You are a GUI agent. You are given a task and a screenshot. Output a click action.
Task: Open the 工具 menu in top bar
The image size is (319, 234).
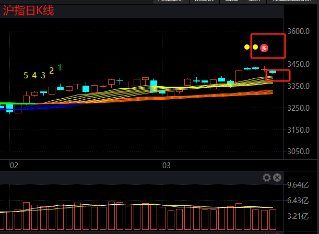click(x=253, y=2)
